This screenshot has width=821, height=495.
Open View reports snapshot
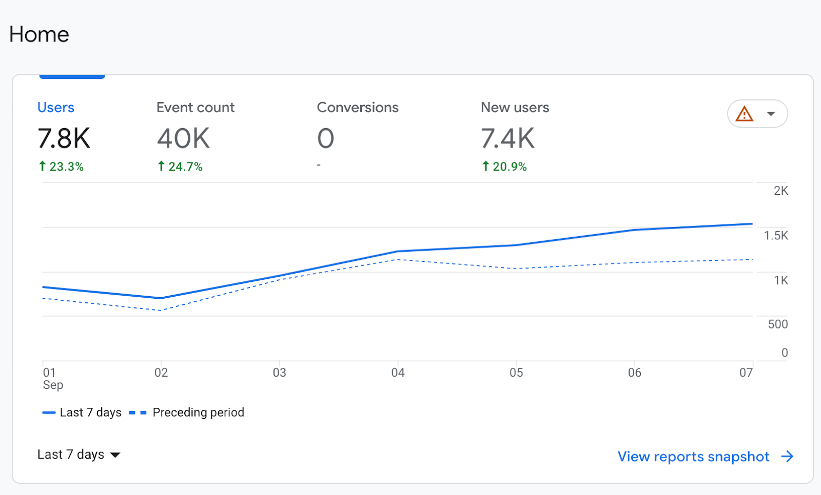[x=693, y=457]
